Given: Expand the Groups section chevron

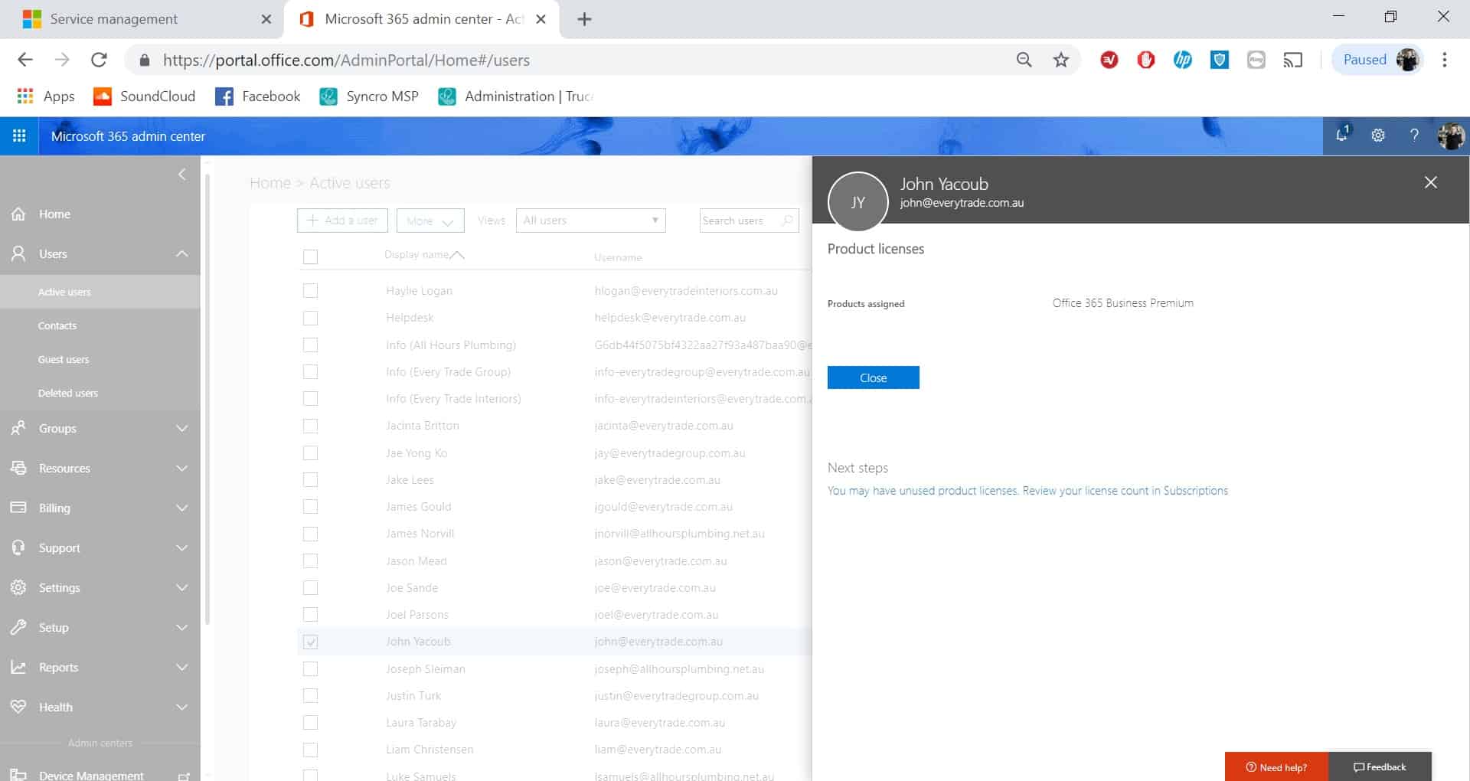Looking at the screenshot, I should tap(181, 428).
